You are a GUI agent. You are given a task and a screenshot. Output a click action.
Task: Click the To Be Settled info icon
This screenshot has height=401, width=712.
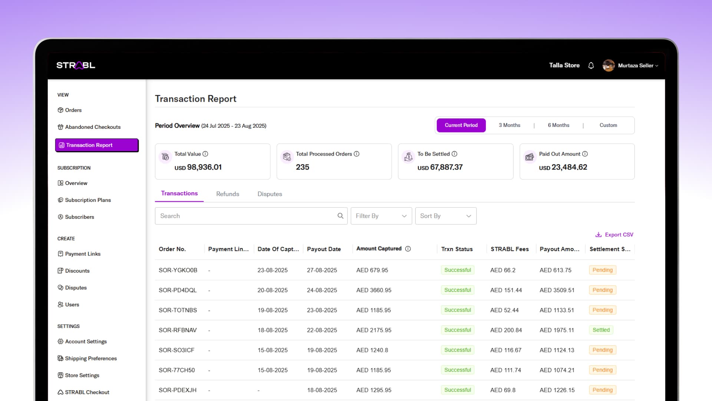click(x=454, y=154)
